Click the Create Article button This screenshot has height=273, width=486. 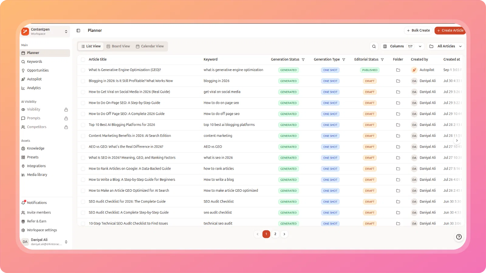point(450,31)
